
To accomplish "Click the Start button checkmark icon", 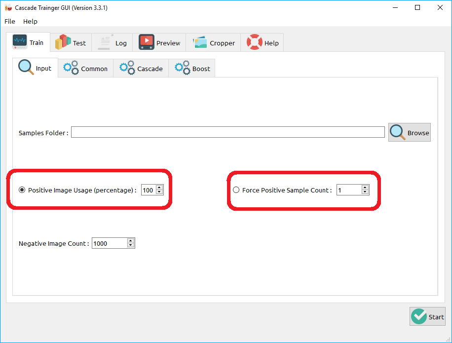I will coord(419,316).
